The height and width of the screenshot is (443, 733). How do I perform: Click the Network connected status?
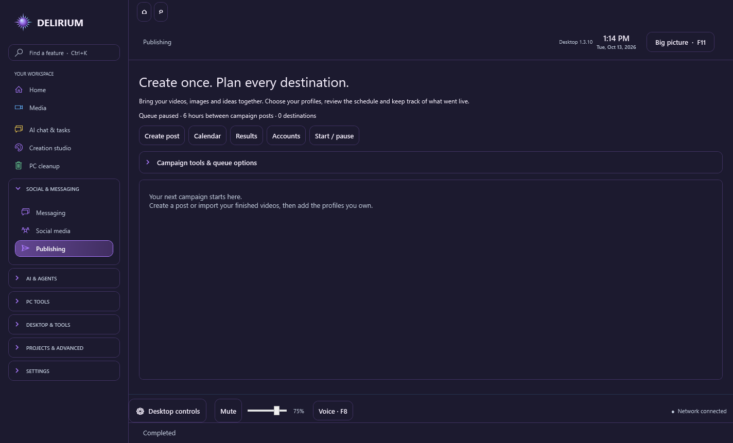click(699, 411)
